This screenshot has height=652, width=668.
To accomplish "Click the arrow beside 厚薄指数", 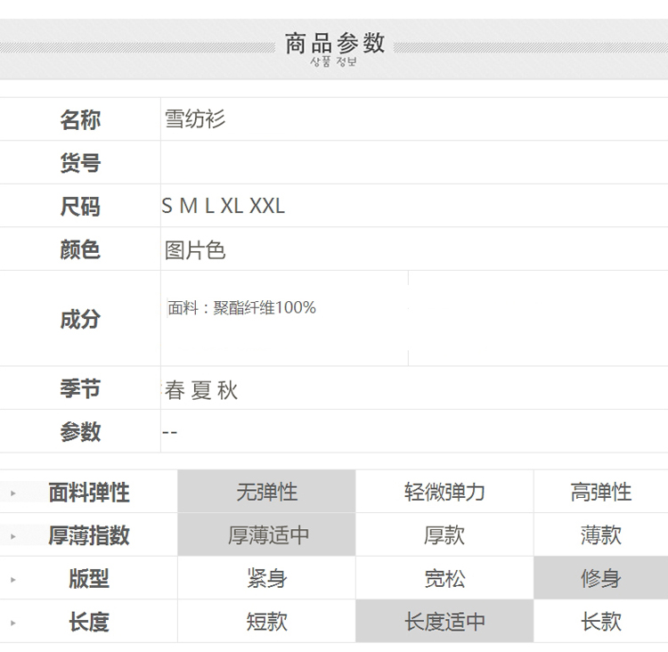I will [x=13, y=535].
